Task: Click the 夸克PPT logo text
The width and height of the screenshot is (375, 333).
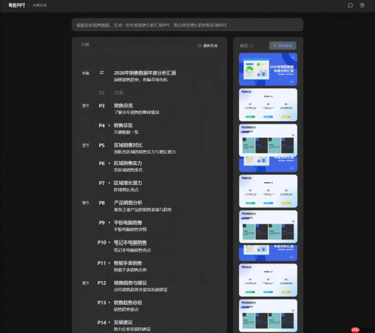Action: [17, 5]
